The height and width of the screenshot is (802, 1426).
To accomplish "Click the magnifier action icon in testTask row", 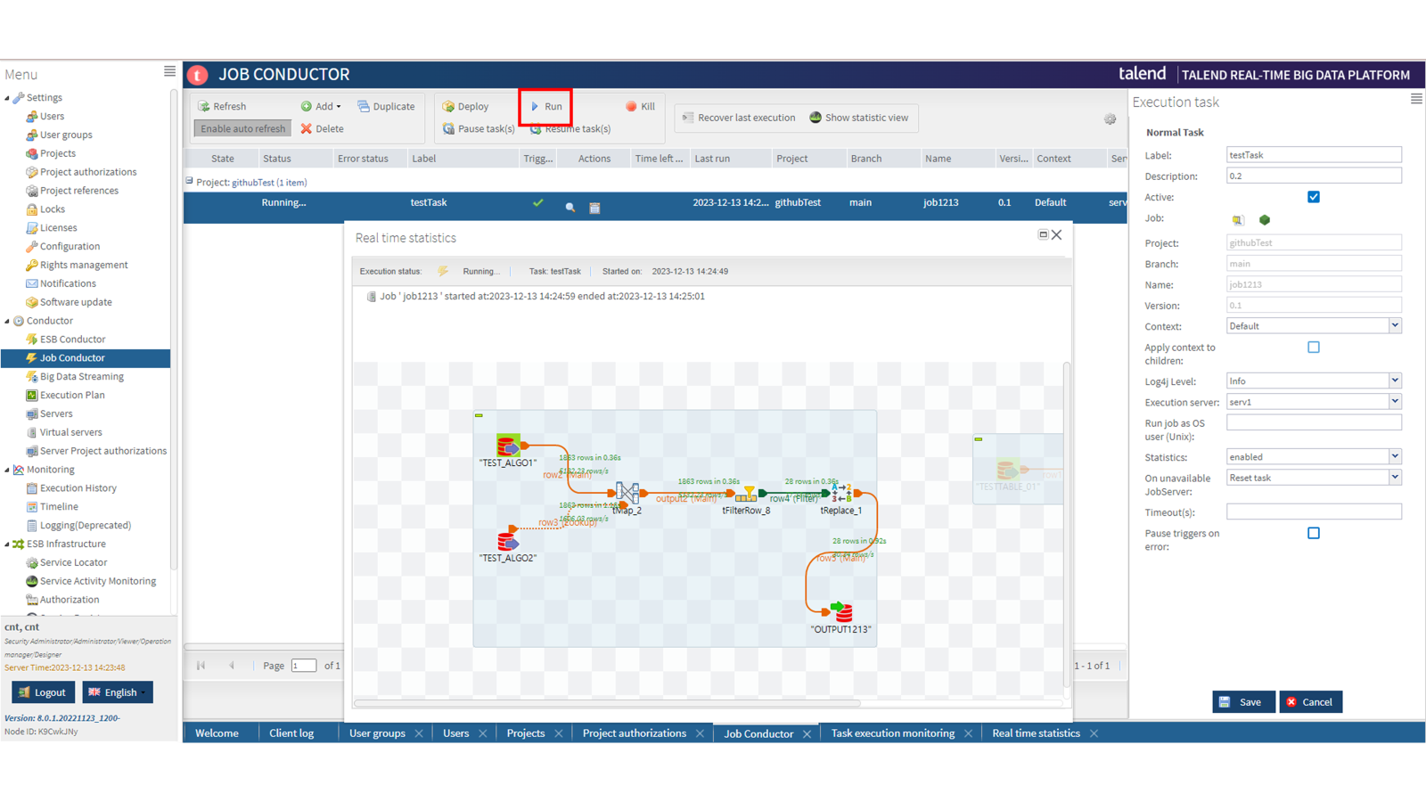I will [570, 208].
